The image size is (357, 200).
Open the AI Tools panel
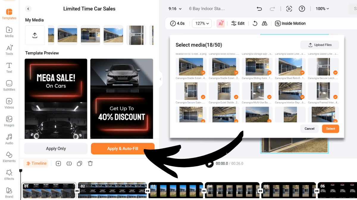tap(9, 50)
